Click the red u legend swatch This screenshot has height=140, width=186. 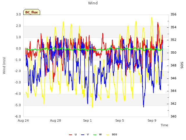(70, 135)
